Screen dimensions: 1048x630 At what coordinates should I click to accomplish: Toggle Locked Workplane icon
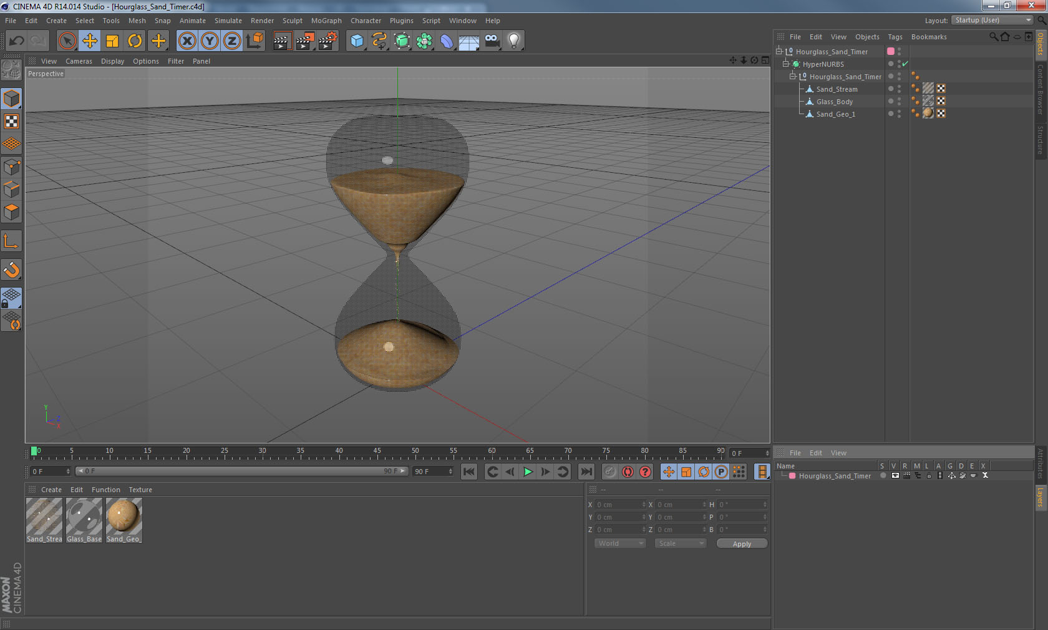coord(12,298)
